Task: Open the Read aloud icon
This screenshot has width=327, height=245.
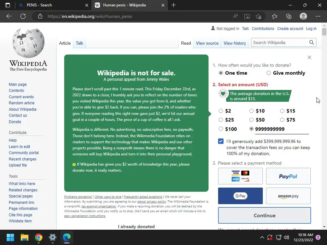Action: click(x=235, y=16)
